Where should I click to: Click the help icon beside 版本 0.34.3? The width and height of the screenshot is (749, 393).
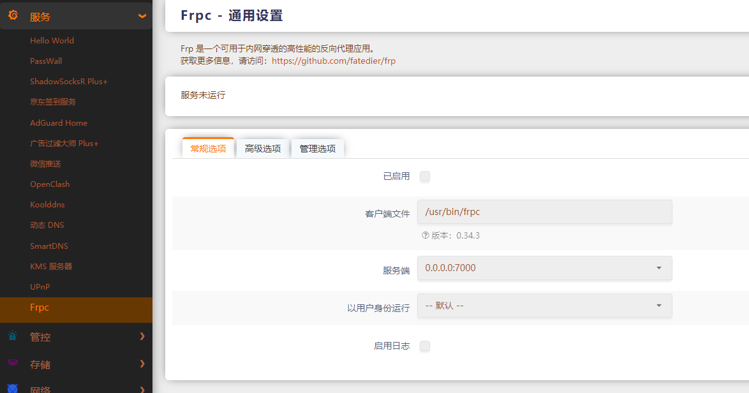point(425,235)
